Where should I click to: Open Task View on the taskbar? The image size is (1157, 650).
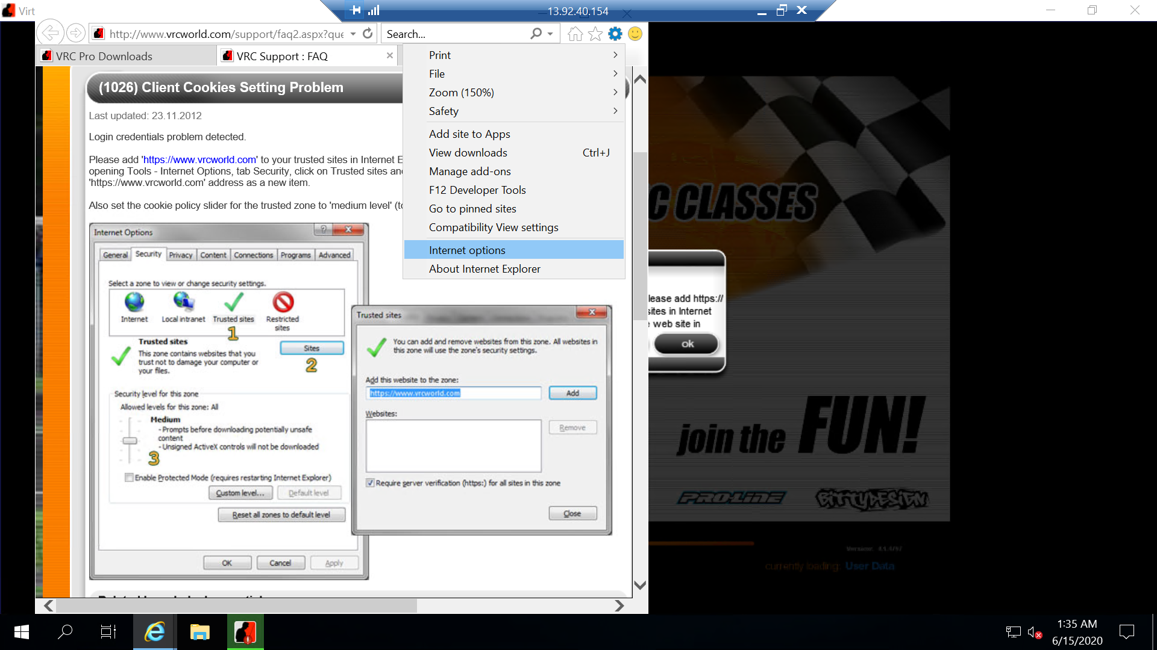click(108, 632)
